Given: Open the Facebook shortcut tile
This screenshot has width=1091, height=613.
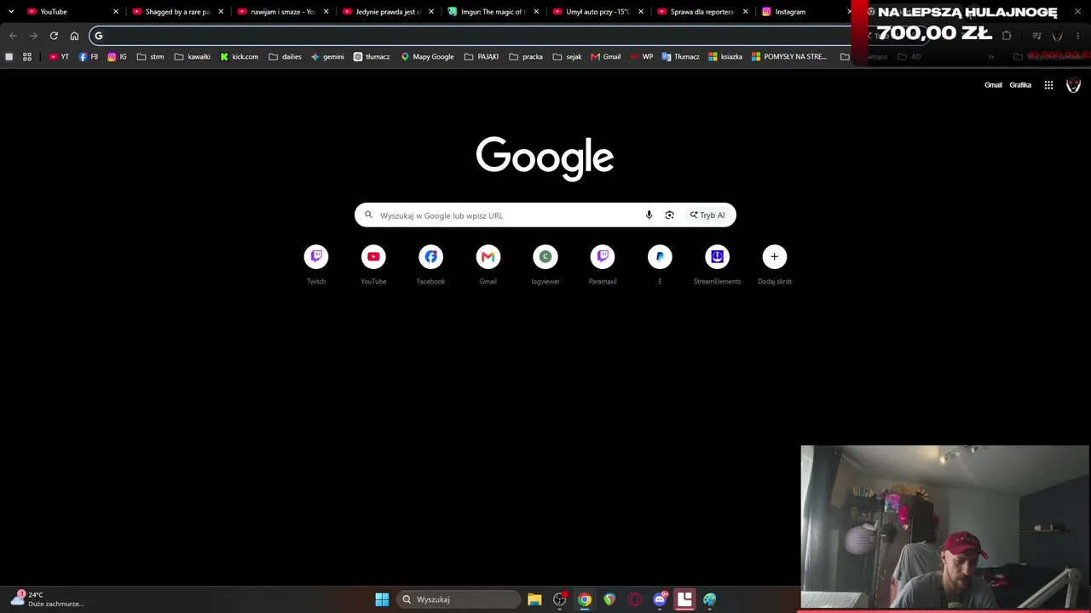Looking at the screenshot, I should [430, 265].
